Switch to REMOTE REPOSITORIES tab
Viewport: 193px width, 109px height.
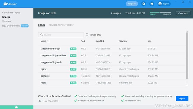pos(61,25)
